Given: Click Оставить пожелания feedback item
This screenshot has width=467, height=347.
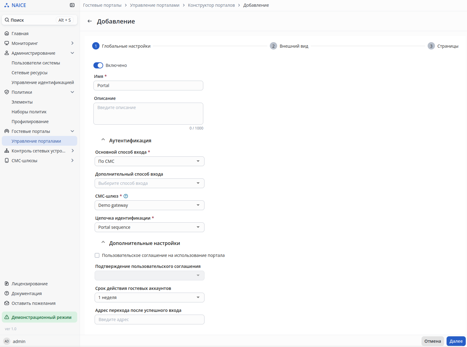Looking at the screenshot, I should pos(34,303).
